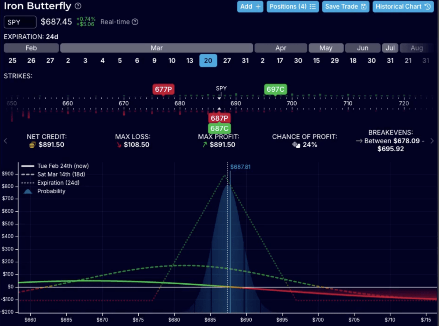Click the Add button in the top bar
Viewport: 439px width, 326px height.
pyautogui.click(x=250, y=6)
